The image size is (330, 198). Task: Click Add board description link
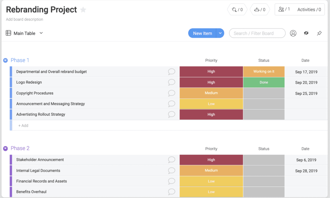tap(24, 19)
